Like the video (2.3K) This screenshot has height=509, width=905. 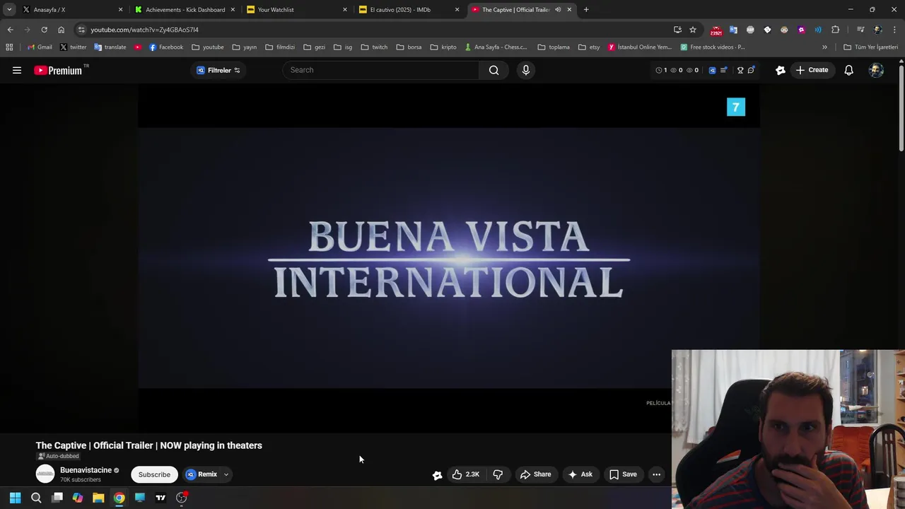click(x=467, y=474)
